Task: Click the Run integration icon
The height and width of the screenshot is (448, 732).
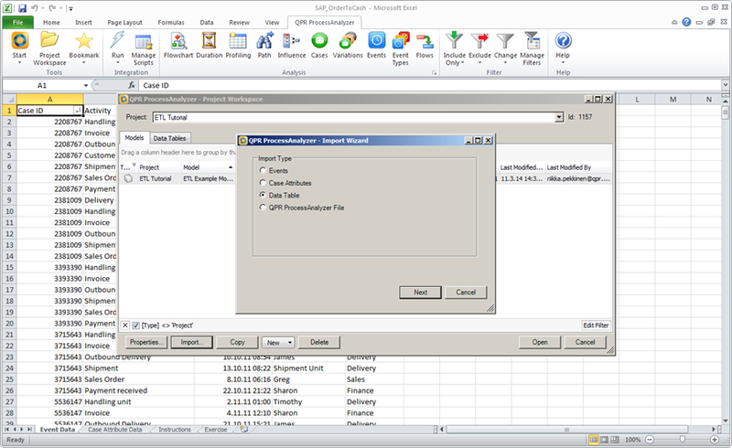Action: (x=118, y=41)
